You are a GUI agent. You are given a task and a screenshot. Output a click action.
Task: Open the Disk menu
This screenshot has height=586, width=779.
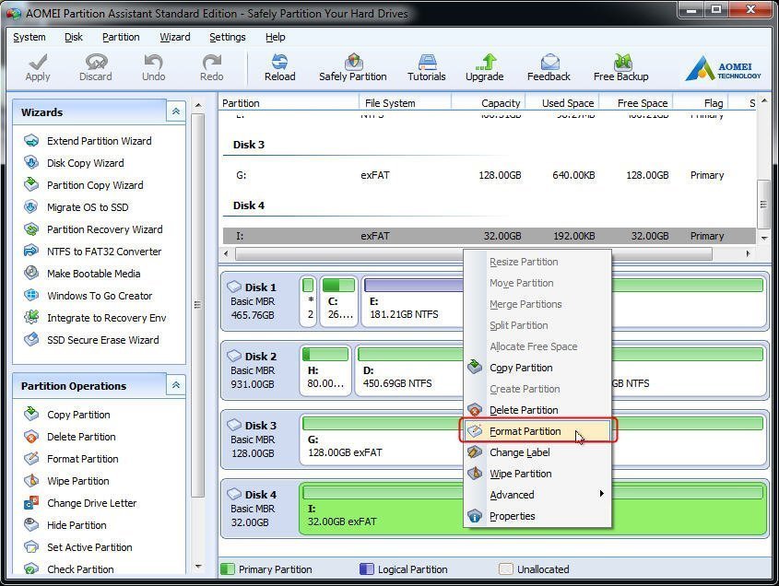tap(74, 37)
